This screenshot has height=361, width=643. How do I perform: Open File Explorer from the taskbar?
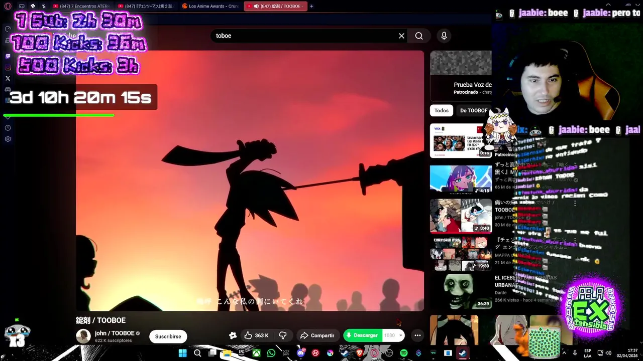coord(227,353)
